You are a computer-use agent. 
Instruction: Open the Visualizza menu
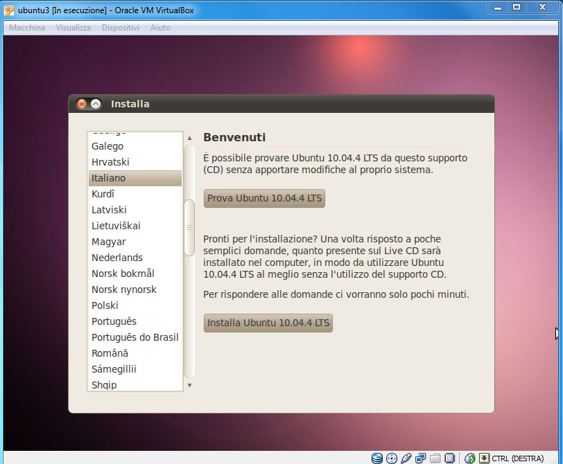pyautogui.click(x=73, y=28)
